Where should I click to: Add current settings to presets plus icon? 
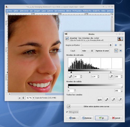(x=116, y=45)
